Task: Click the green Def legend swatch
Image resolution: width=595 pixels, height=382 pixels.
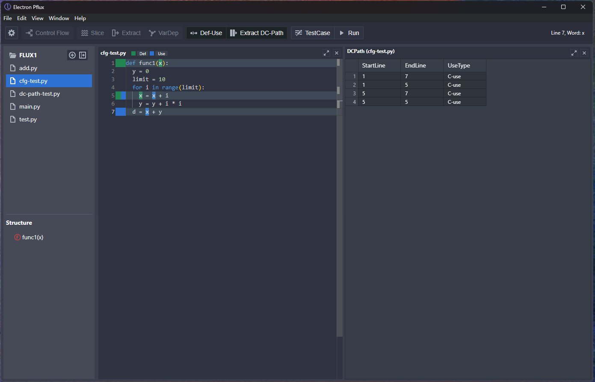Action: (133, 53)
